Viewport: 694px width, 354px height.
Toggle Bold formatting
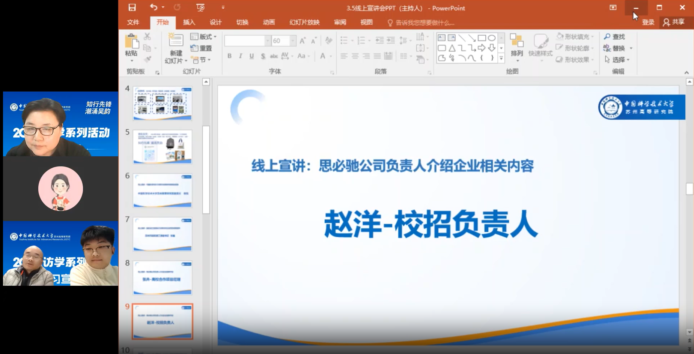tap(229, 56)
